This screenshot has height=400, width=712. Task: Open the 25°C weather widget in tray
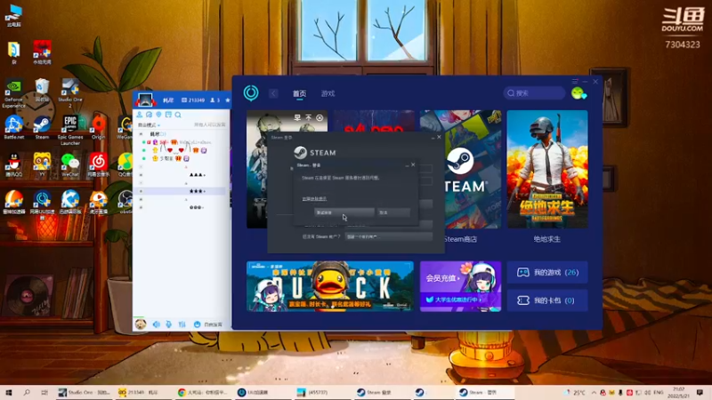575,392
